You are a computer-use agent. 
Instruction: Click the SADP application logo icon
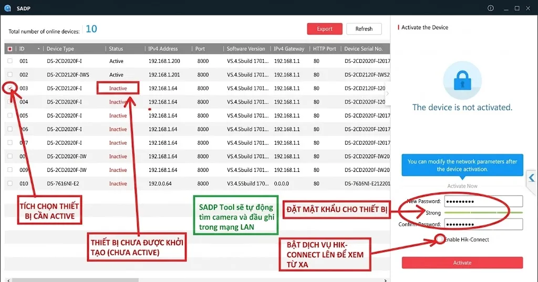tap(7, 8)
